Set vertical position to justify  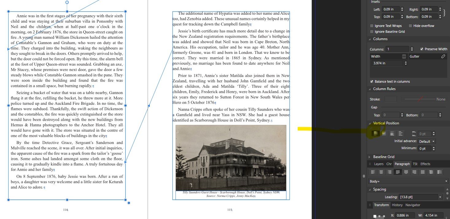(x=400, y=134)
